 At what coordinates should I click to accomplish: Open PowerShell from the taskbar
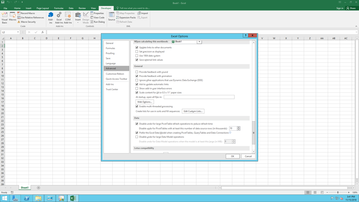tap(27, 198)
